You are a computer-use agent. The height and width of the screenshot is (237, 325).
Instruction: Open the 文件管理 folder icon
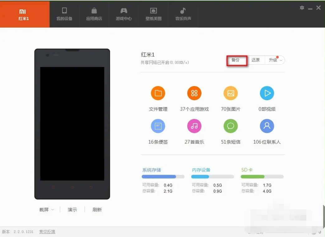tap(158, 93)
